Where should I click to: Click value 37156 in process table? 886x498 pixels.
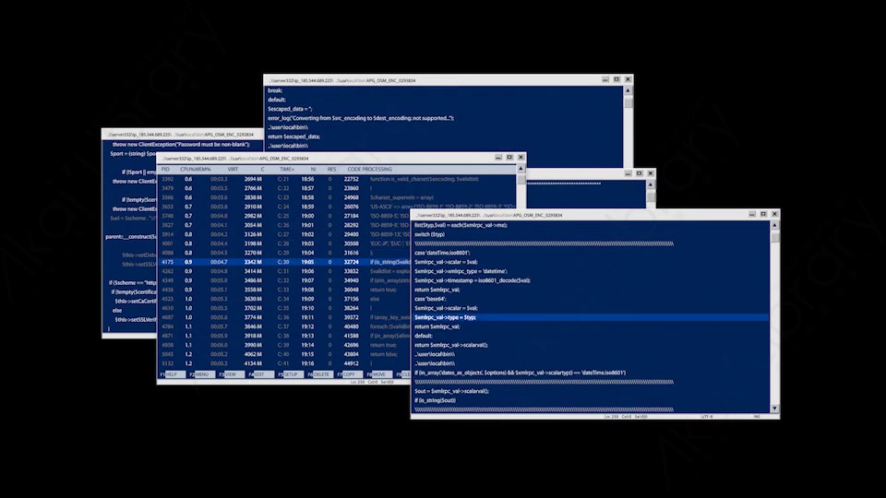tap(352, 299)
